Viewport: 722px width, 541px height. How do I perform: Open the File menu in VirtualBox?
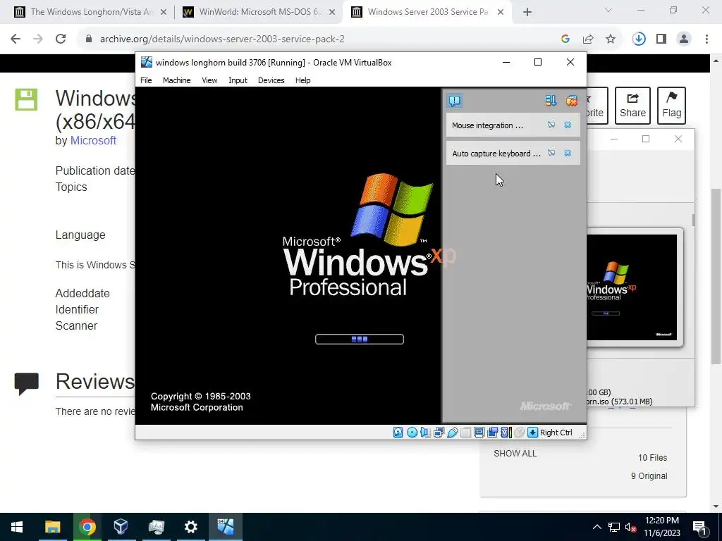(x=146, y=80)
